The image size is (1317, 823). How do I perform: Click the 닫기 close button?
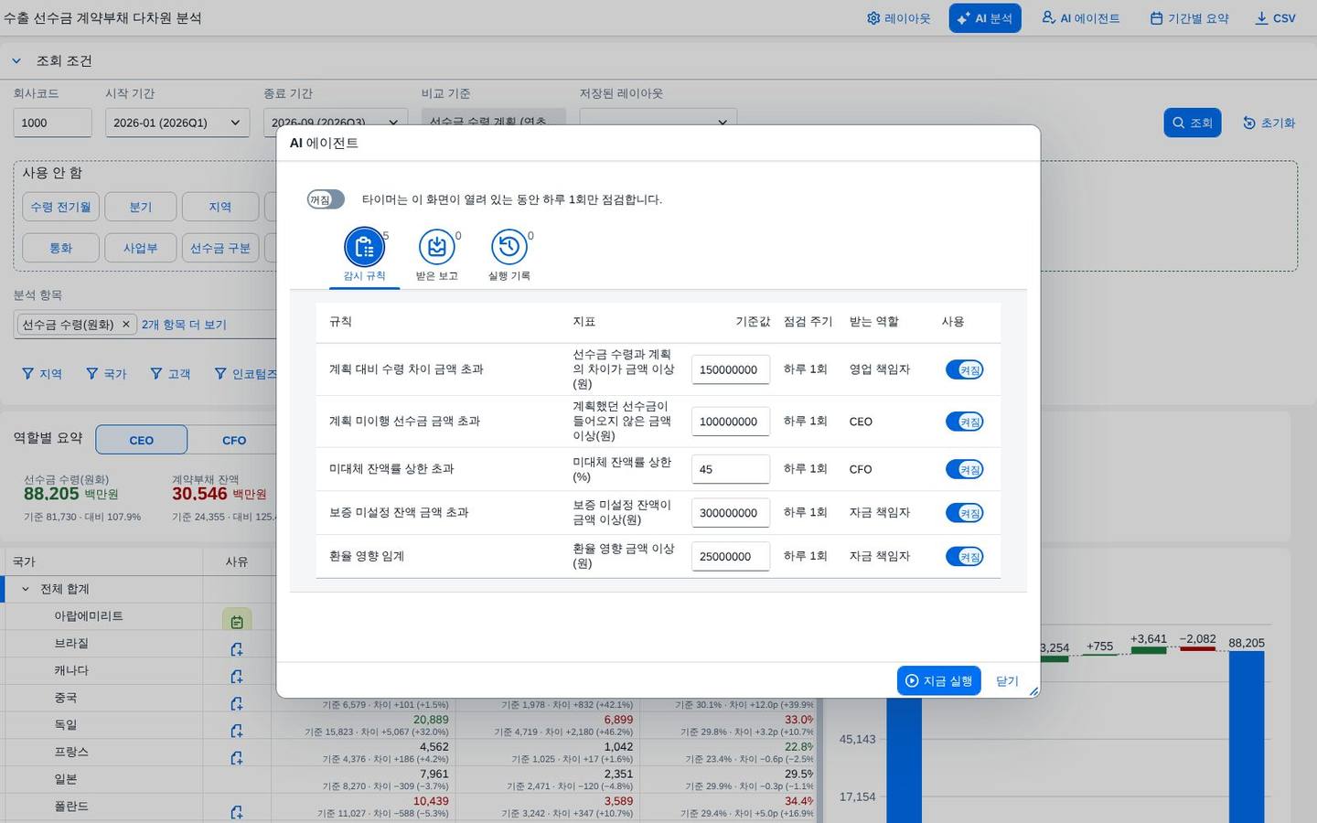click(x=1007, y=680)
